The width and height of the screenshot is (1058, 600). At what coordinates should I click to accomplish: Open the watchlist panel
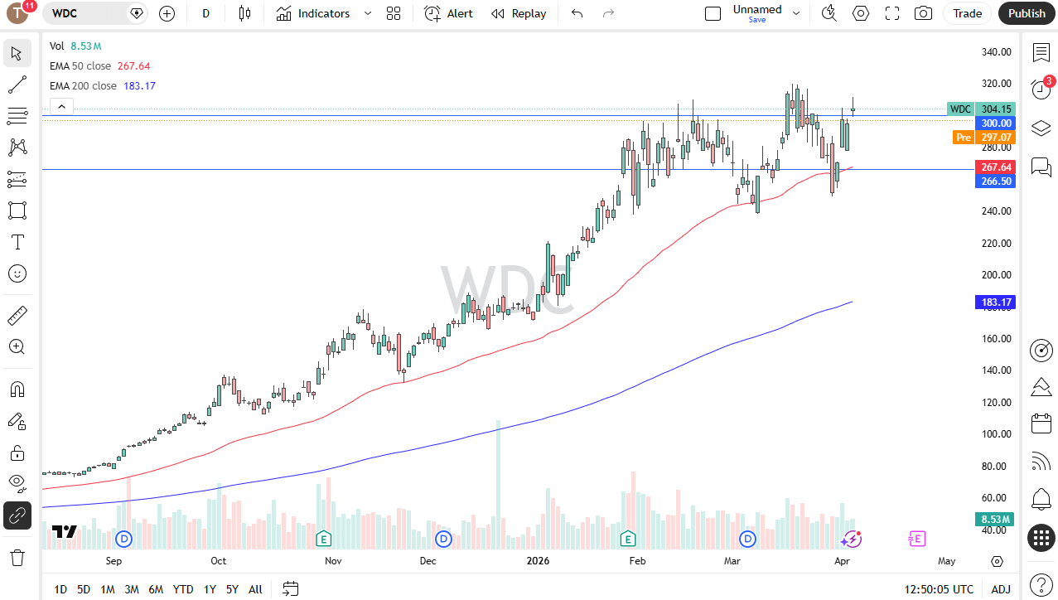point(1041,52)
